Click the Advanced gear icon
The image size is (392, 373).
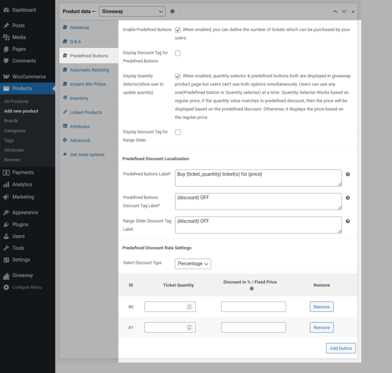[65, 140]
